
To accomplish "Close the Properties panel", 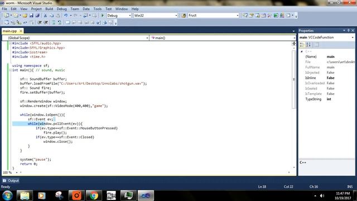I will point(353,31).
